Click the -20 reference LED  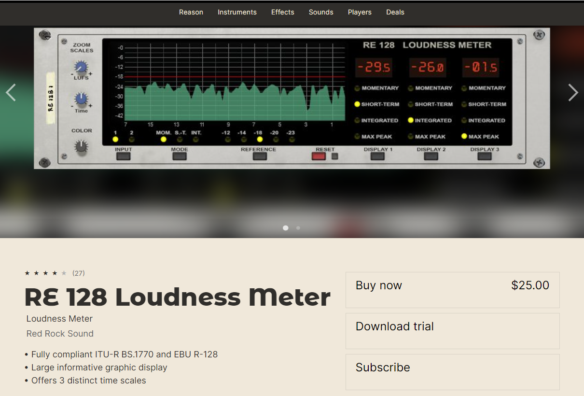point(276,140)
